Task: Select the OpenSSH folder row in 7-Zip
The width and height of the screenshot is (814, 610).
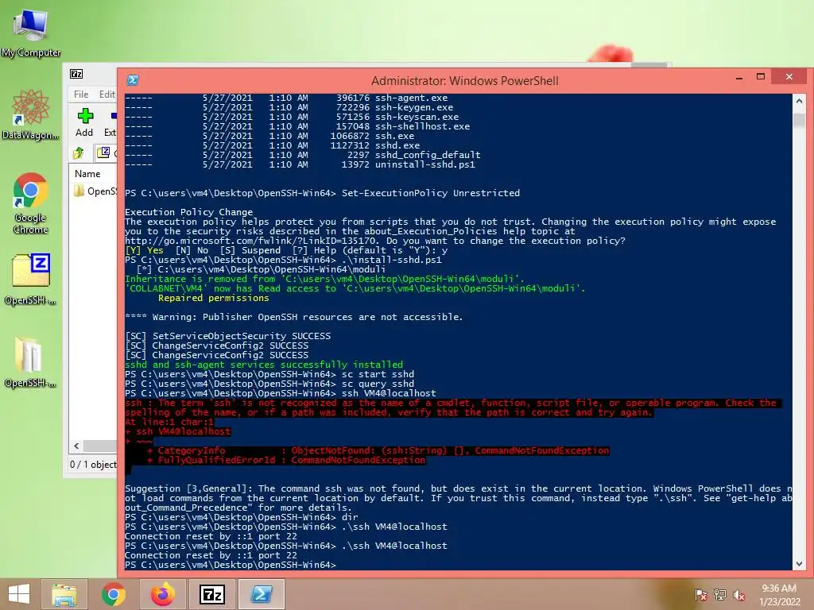Action: (95, 191)
